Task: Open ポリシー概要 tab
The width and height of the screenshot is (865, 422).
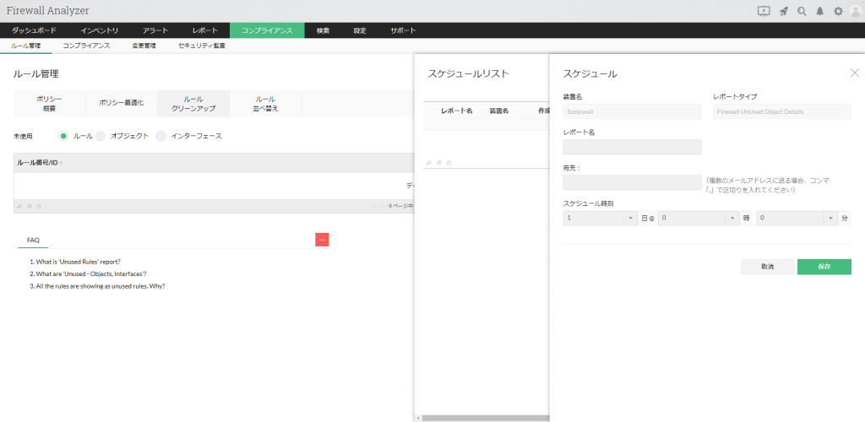Action: tap(49, 104)
